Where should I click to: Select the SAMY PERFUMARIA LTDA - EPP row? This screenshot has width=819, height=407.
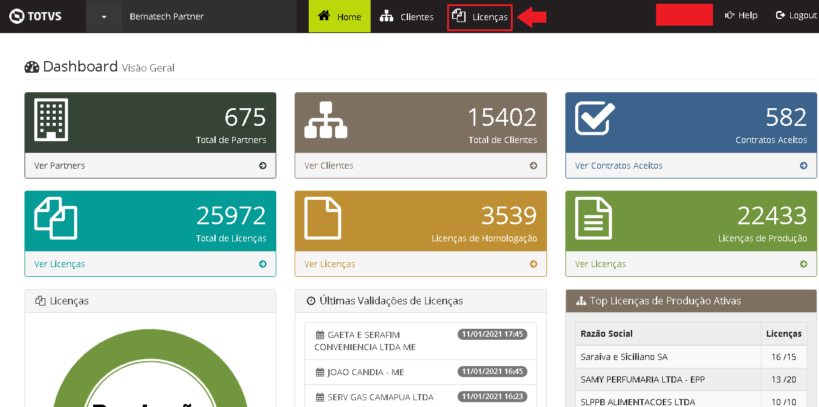click(x=691, y=380)
